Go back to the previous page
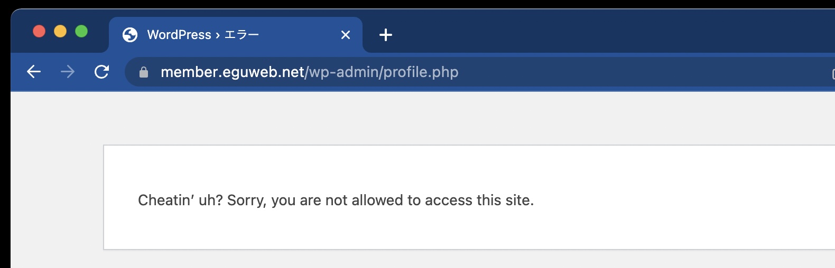The height and width of the screenshot is (268, 835). 34,72
